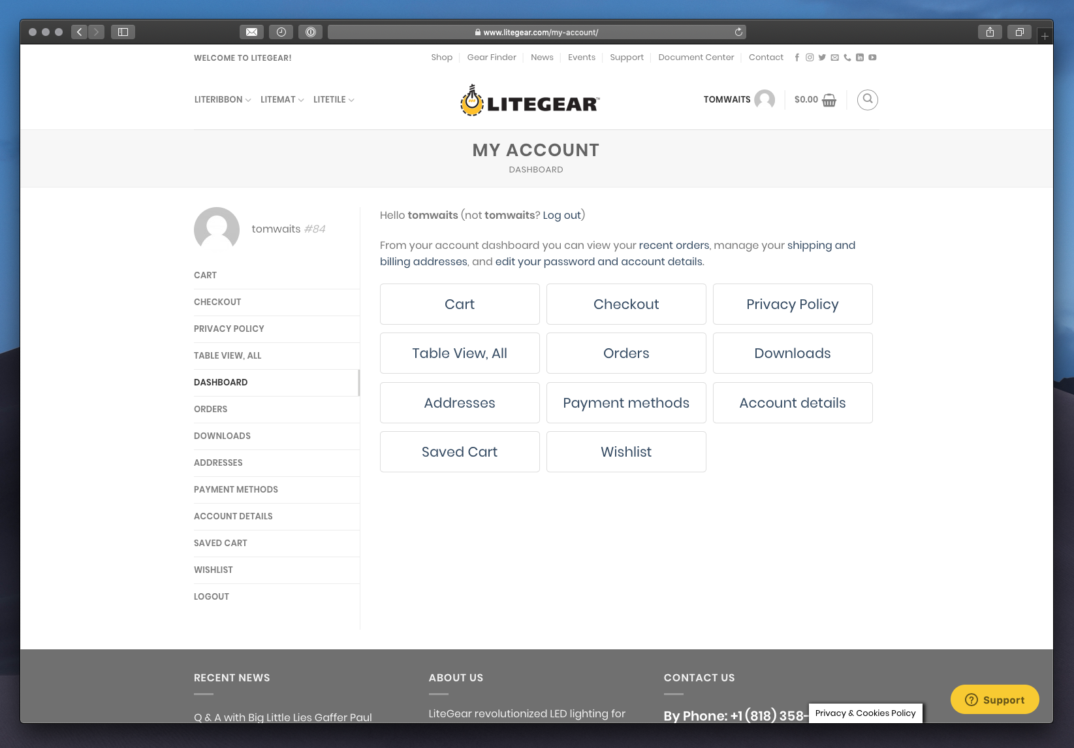This screenshot has height=748, width=1074.
Task: Click the phone icon in header
Action: [x=847, y=57]
